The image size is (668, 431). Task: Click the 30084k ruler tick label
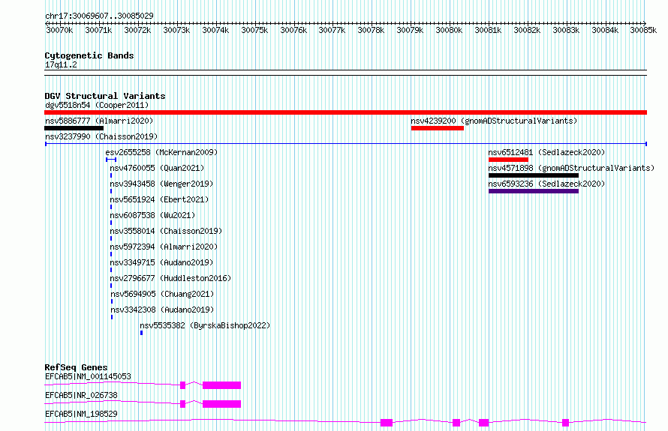605,30
